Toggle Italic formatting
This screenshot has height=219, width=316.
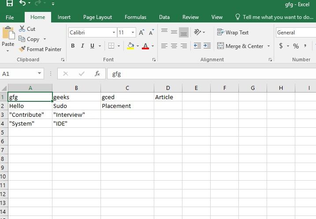(82, 46)
